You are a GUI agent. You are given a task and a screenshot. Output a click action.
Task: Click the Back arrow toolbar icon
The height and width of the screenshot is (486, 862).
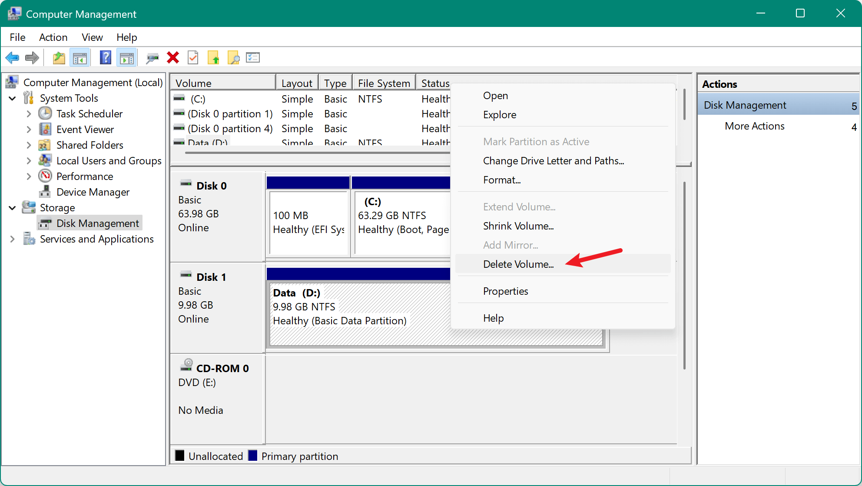[12, 57]
